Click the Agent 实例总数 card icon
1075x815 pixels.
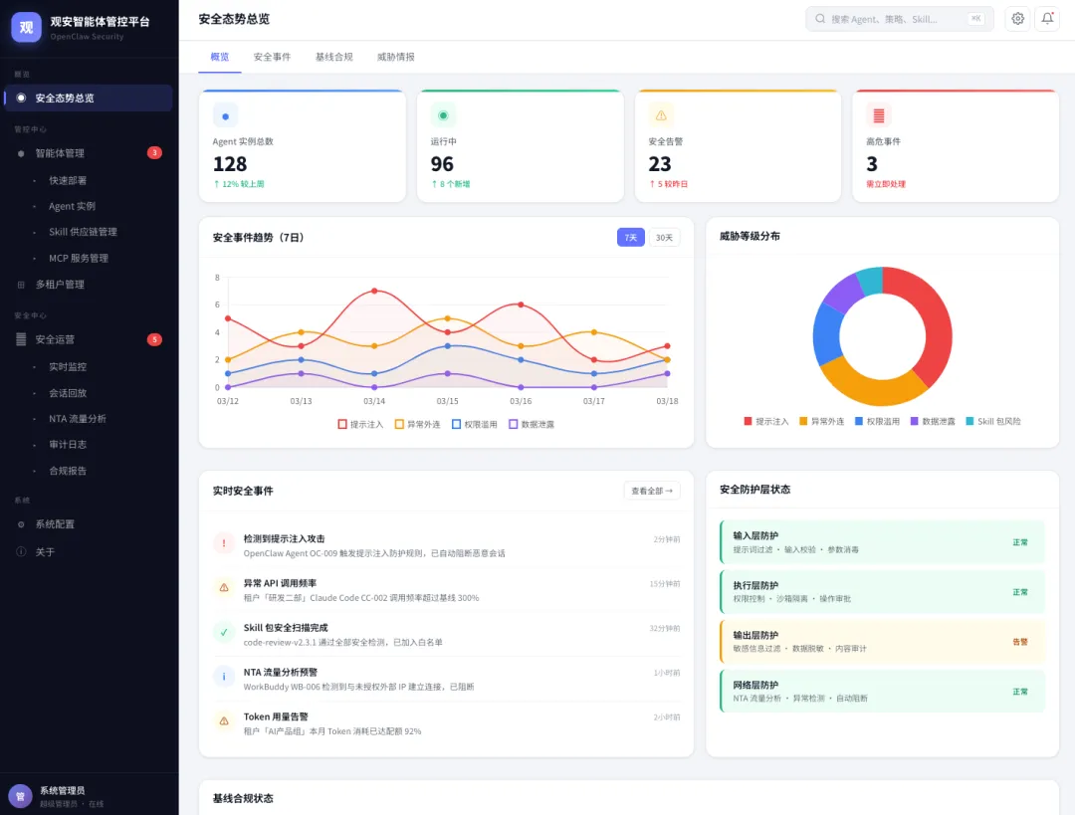(x=225, y=115)
